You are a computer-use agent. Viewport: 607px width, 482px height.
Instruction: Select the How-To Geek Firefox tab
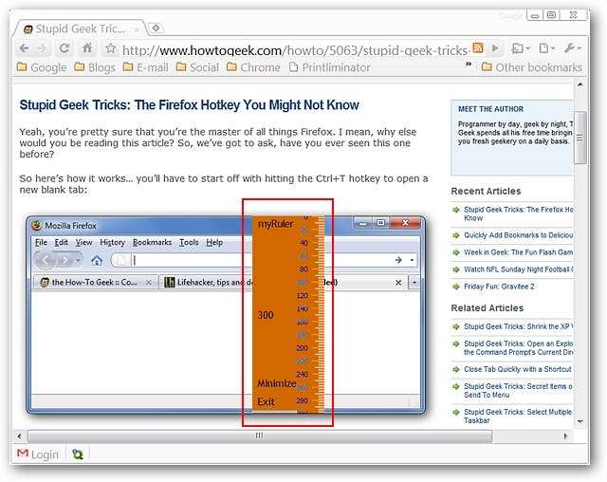click(95, 283)
